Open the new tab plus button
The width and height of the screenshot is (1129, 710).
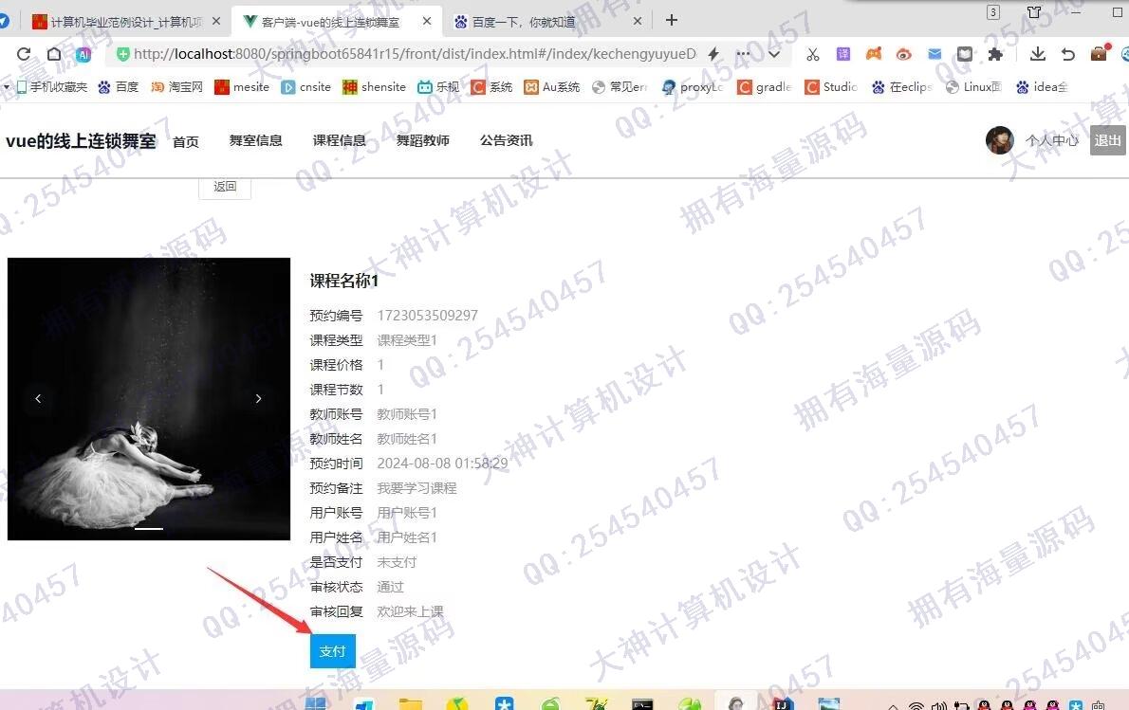[671, 20]
